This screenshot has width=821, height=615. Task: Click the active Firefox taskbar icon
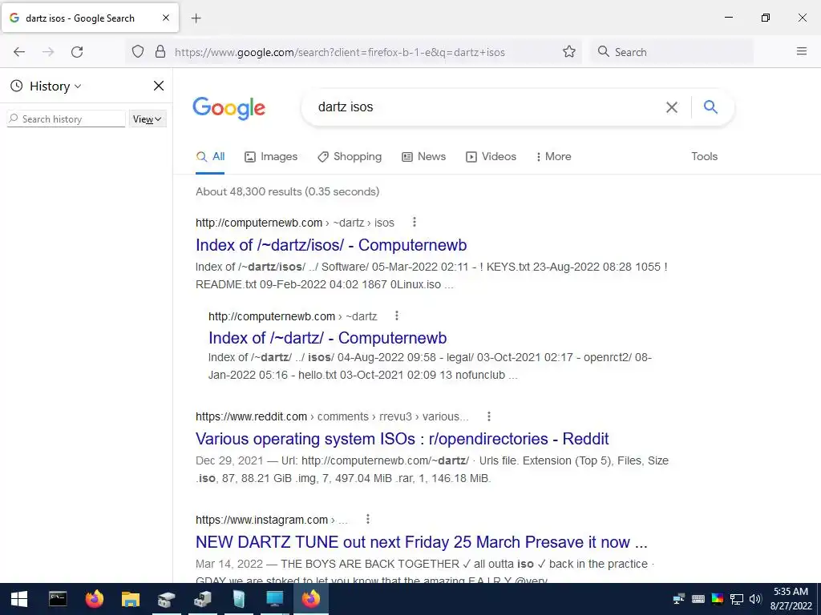[x=310, y=599]
